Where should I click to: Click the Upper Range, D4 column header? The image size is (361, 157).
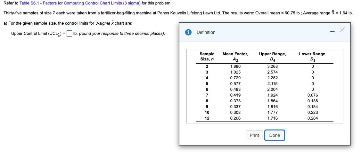click(x=272, y=57)
